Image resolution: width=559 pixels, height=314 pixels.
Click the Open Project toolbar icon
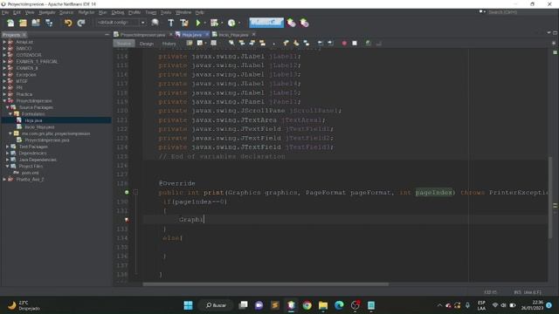pyautogui.click(x=36, y=23)
